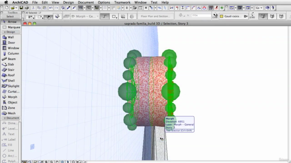The width and height of the screenshot is (291, 163).
Task: Select the Fill tool
Action: pos(10,145)
